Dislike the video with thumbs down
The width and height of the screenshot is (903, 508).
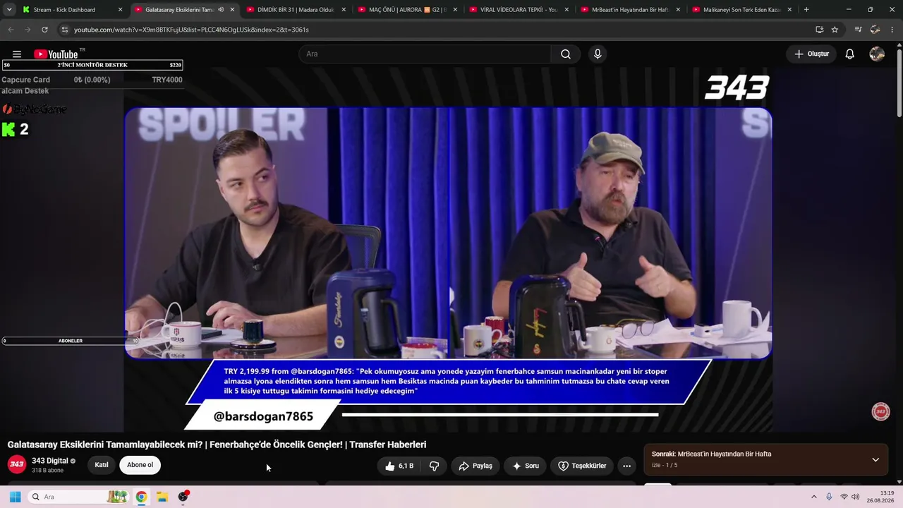434,466
